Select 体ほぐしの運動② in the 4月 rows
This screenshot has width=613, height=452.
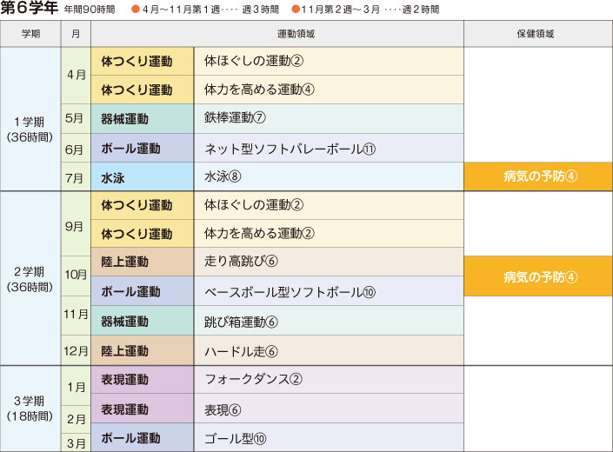click(x=329, y=62)
